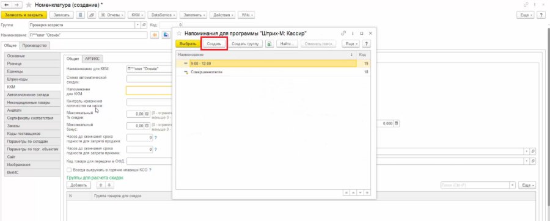Select the Розница section in sidebar
The height and width of the screenshot is (221, 550).
tap(32, 63)
